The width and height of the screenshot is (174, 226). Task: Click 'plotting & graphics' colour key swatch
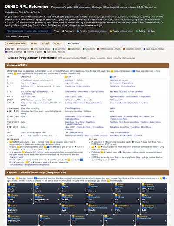coord(6,52)
